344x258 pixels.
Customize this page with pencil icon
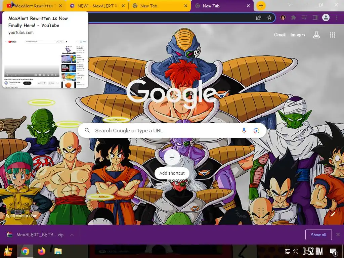[333, 214]
